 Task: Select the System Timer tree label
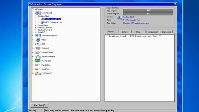pos(43,25)
